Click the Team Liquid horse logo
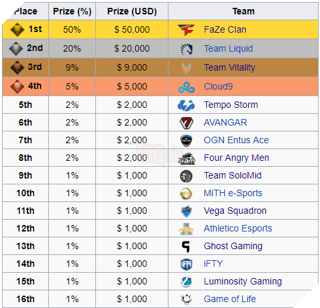 click(x=187, y=49)
